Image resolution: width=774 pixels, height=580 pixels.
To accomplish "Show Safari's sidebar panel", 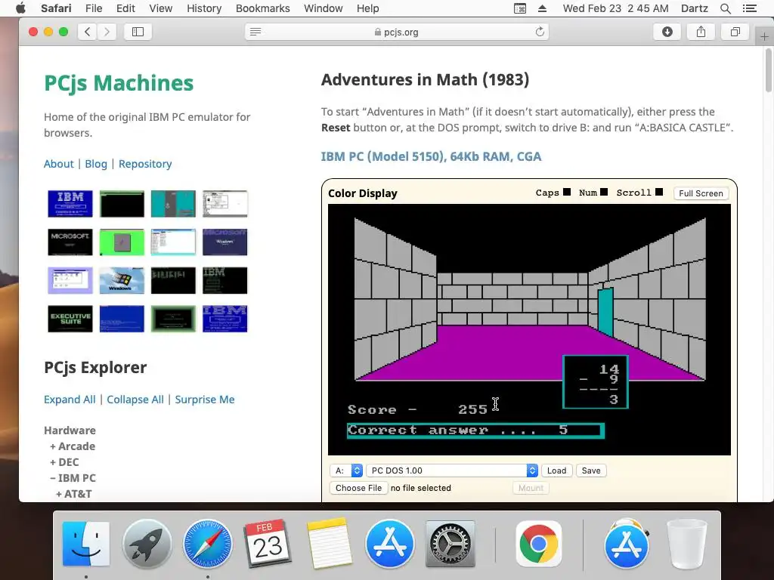I will (138, 32).
